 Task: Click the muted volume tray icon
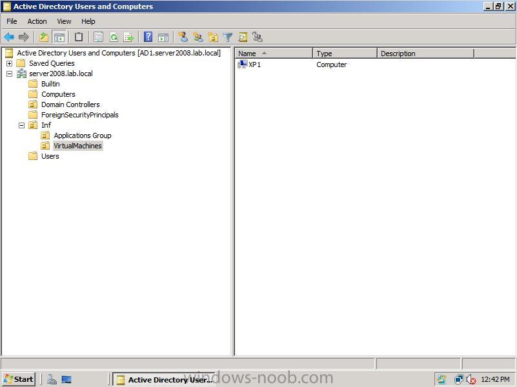(471, 380)
